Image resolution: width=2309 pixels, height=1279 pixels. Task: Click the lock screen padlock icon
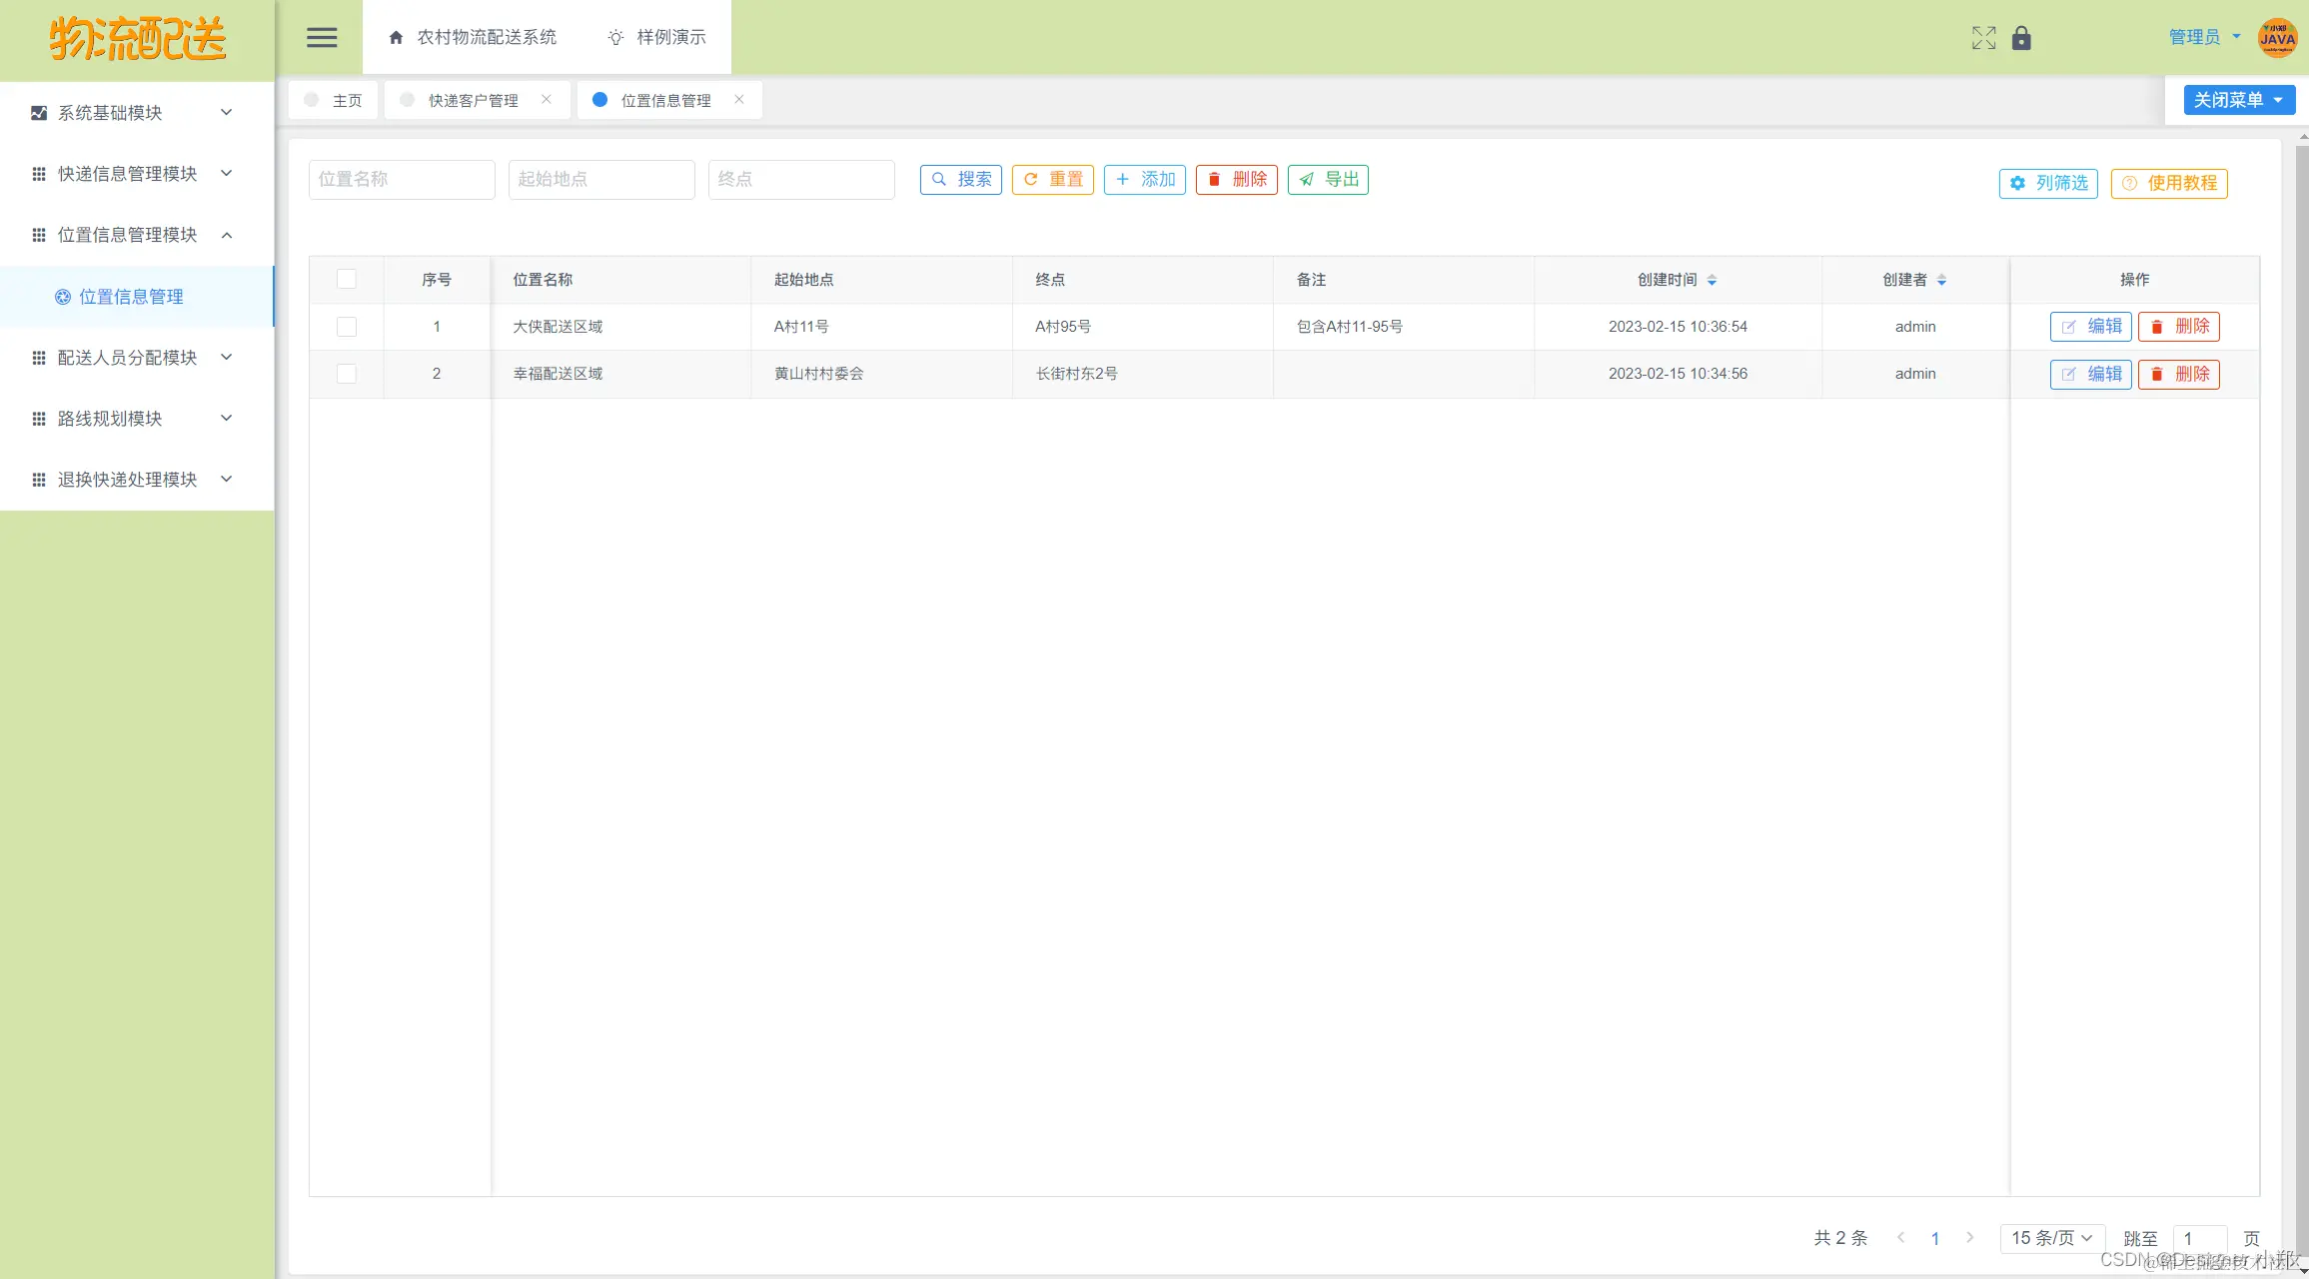tap(2021, 38)
